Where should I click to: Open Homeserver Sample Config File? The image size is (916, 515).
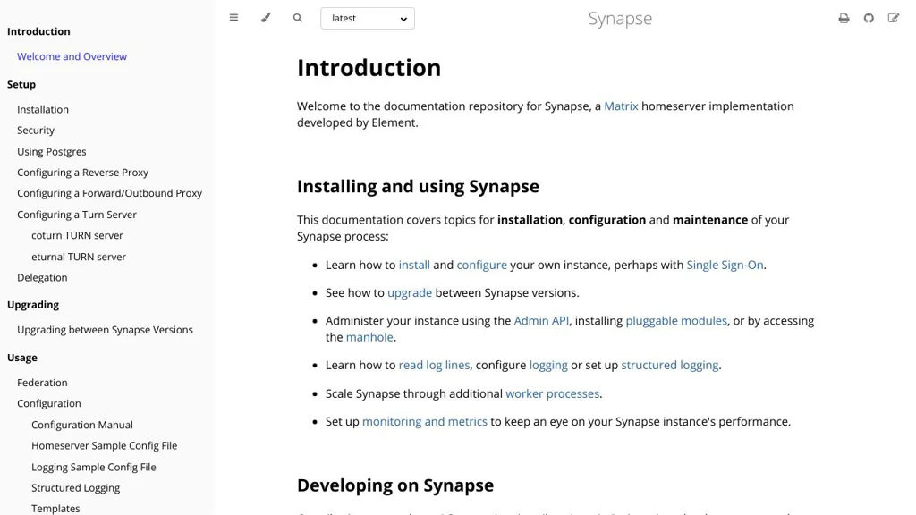(x=104, y=446)
